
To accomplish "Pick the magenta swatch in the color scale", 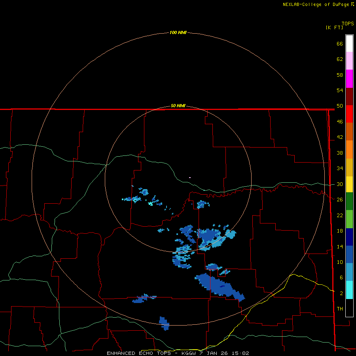I will pos(349,79).
